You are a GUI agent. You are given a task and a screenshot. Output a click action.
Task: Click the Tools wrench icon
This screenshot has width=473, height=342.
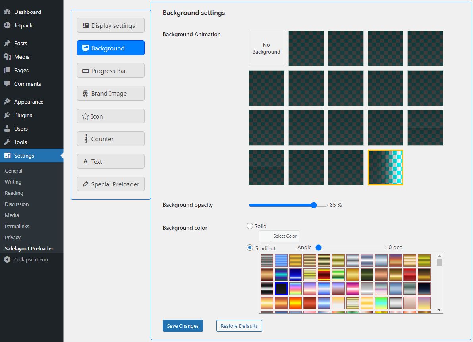point(7,142)
